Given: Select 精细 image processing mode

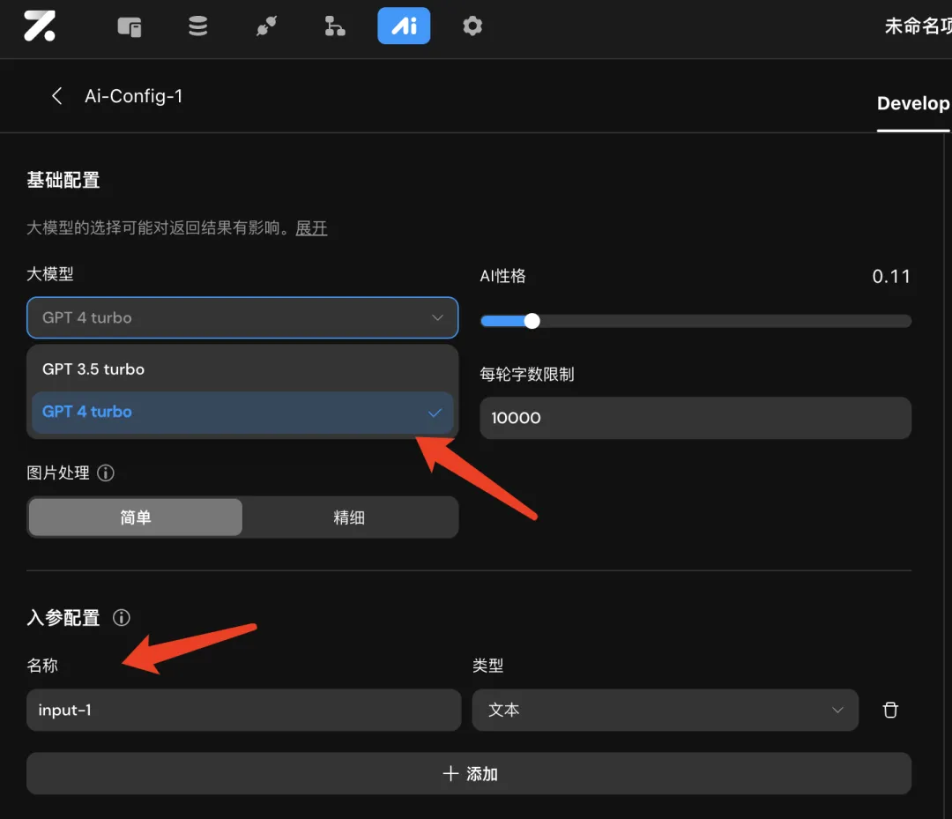Looking at the screenshot, I should [349, 517].
